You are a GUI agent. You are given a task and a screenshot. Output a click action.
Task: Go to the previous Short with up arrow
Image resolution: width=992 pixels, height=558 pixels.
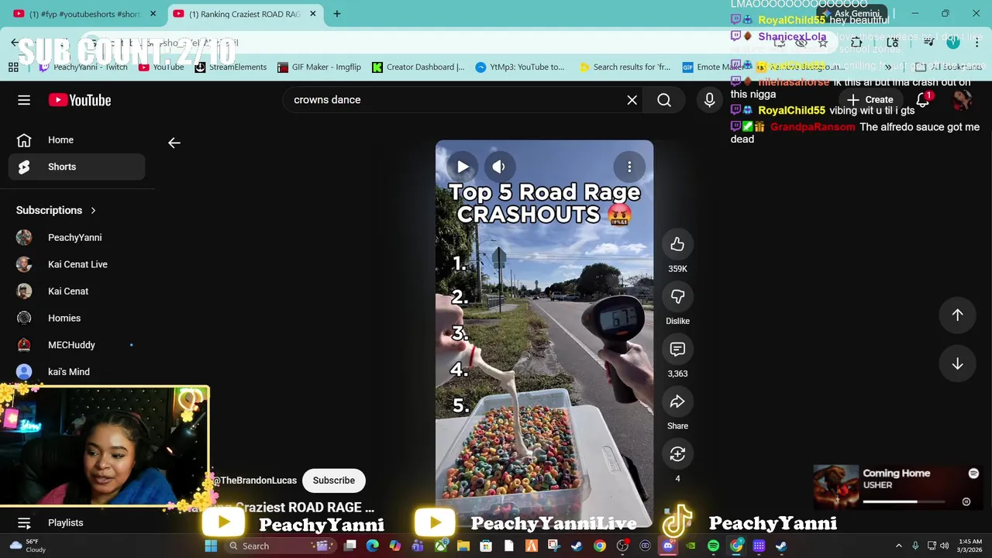tap(958, 315)
